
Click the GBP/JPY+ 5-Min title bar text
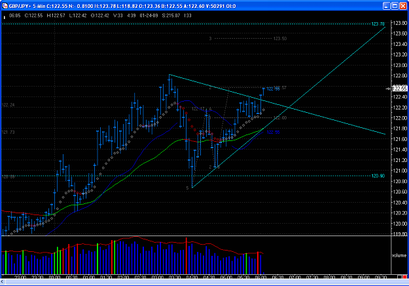point(27,6)
